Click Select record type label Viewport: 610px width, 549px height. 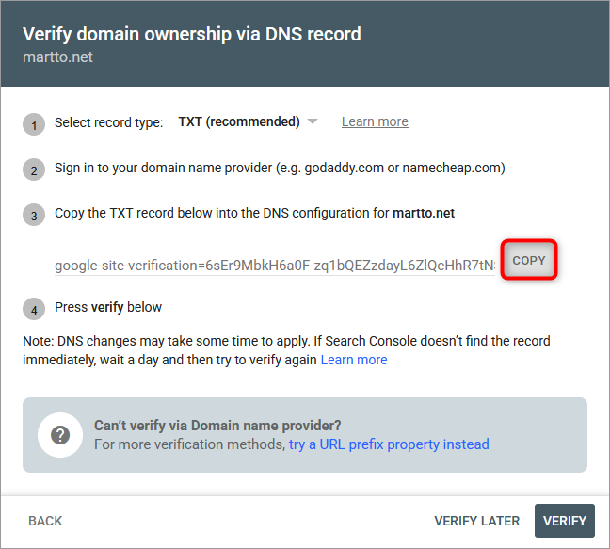(x=108, y=122)
